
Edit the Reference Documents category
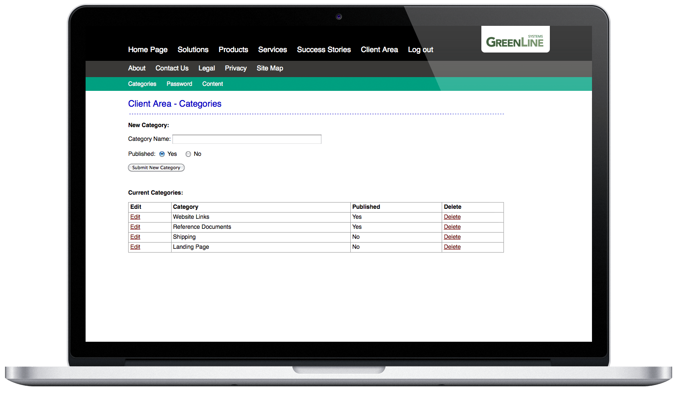(135, 227)
